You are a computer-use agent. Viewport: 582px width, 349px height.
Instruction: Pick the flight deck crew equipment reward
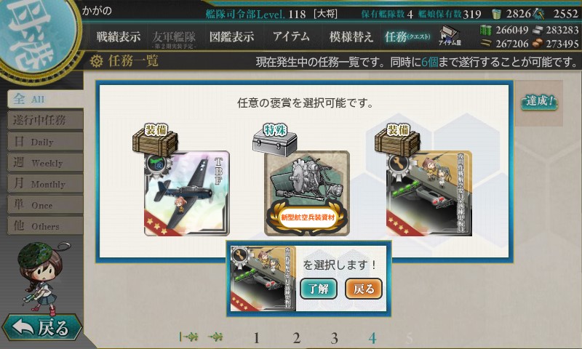[x=429, y=193]
